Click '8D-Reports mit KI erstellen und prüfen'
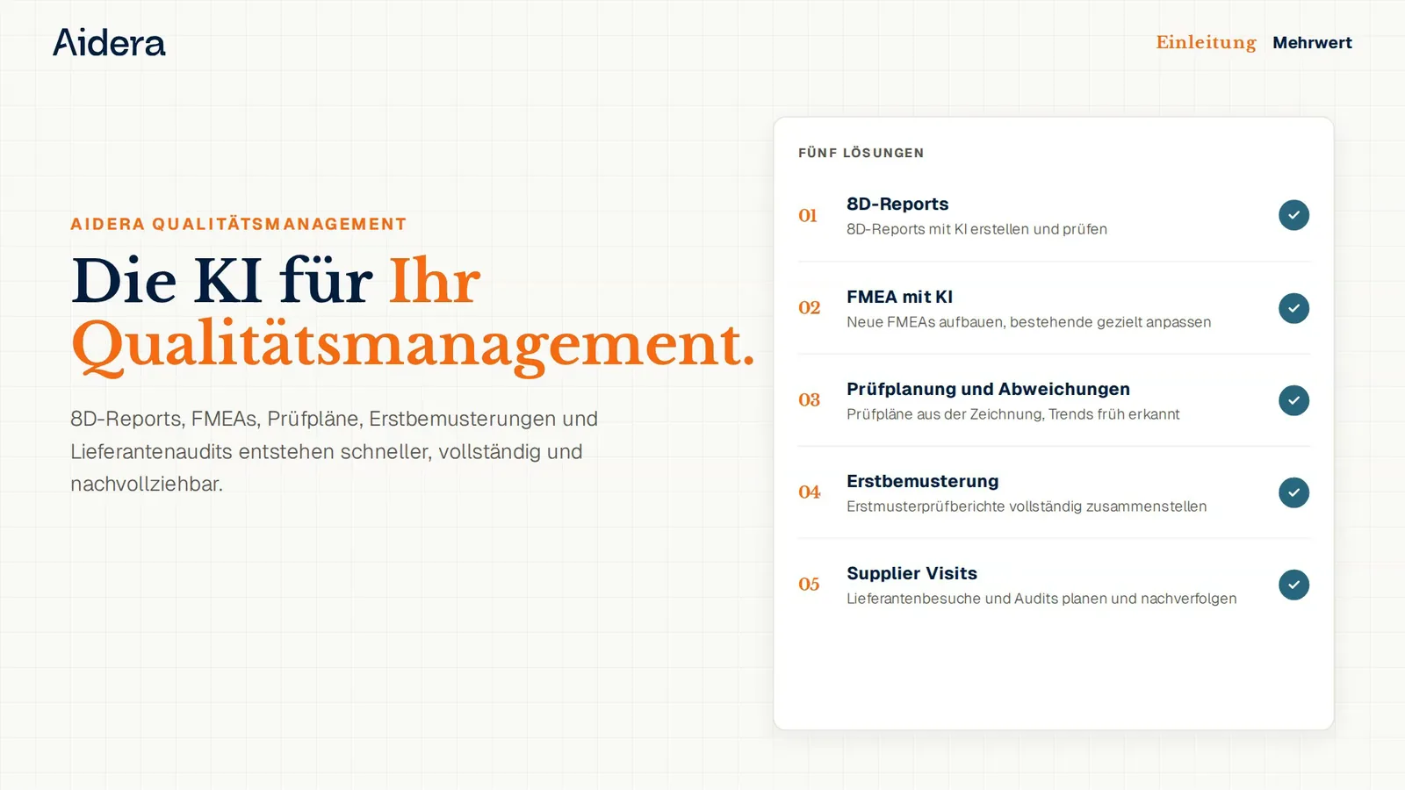Image resolution: width=1405 pixels, height=790 pixels. click(x=976, y=229)
